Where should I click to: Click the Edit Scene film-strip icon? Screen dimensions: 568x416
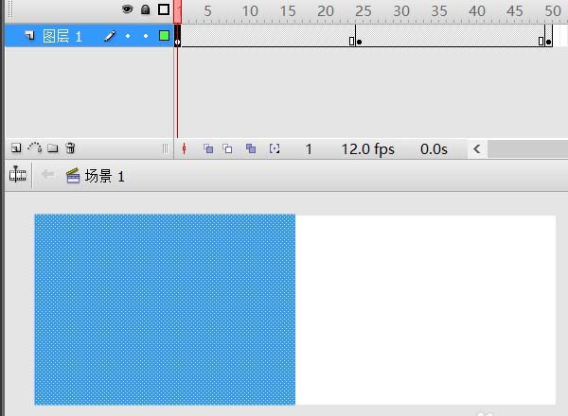tap(17, 175)
